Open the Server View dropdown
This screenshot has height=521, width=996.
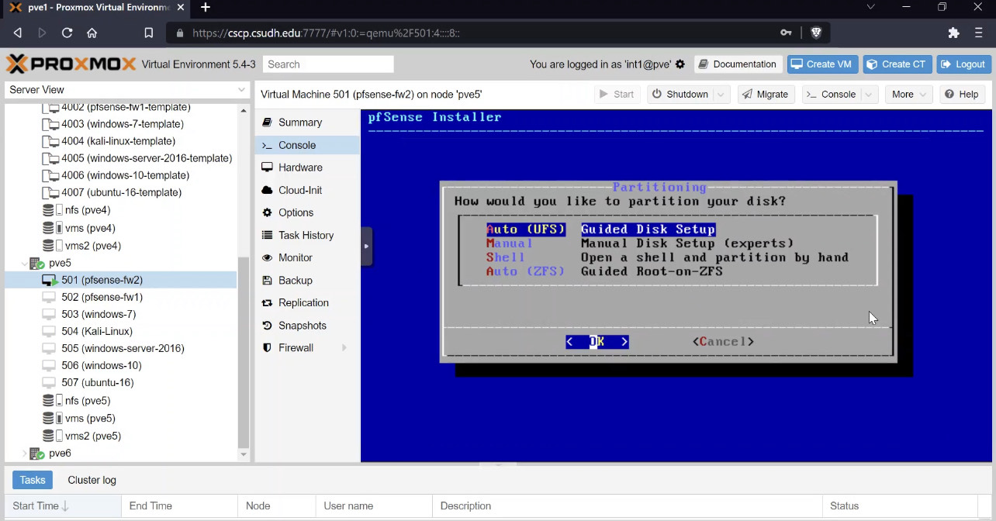[x=126, y=90]
